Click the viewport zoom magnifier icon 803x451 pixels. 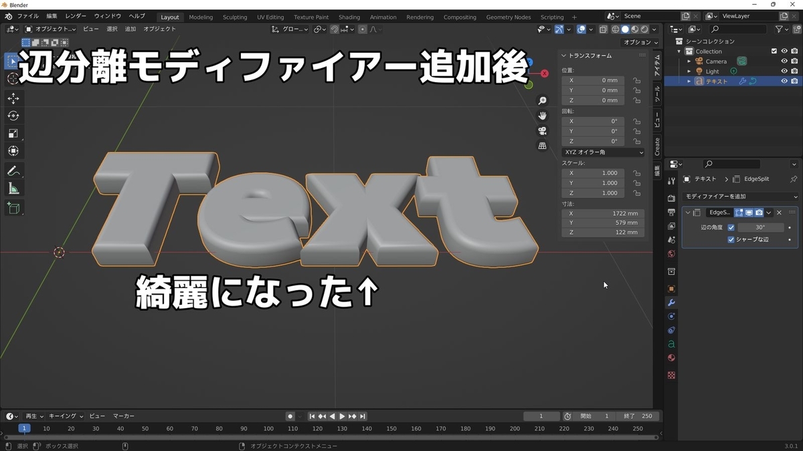point(542,100)
